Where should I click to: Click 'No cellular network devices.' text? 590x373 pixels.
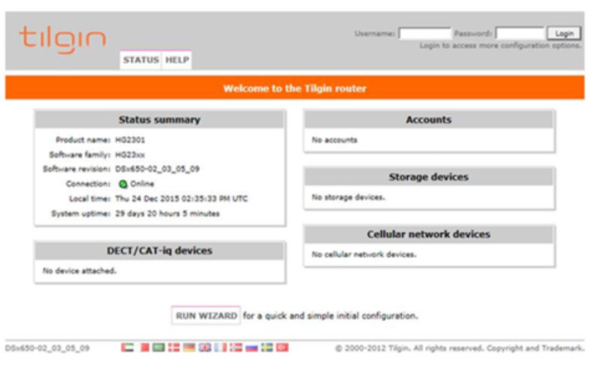click(365, 254)
